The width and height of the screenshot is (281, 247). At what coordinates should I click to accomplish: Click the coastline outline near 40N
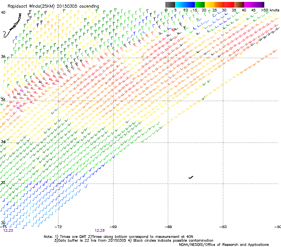(12, 25)
